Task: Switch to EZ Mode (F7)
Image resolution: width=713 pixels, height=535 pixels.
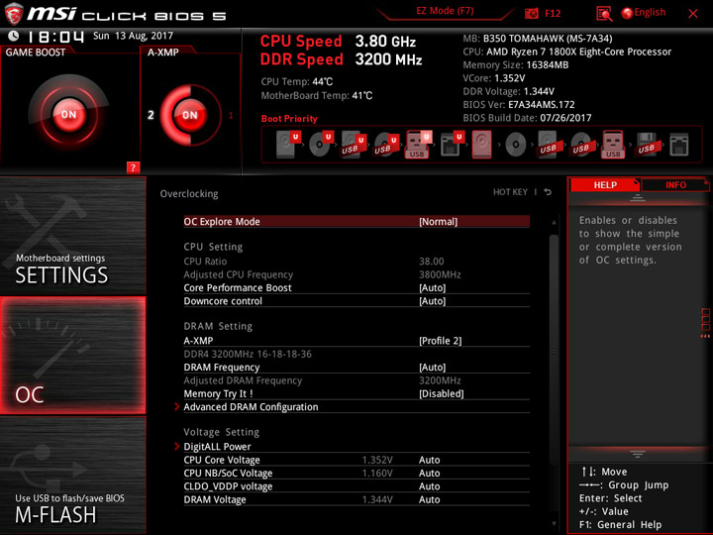Action: coord(445,11)
